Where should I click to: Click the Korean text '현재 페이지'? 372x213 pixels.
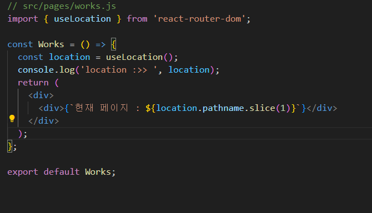102,108
